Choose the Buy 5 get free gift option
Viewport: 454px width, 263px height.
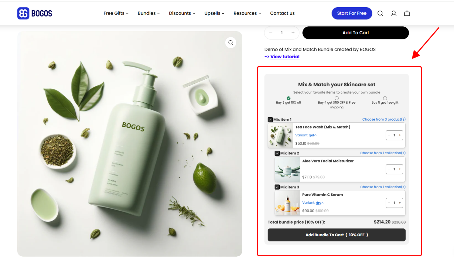point(385,98)
